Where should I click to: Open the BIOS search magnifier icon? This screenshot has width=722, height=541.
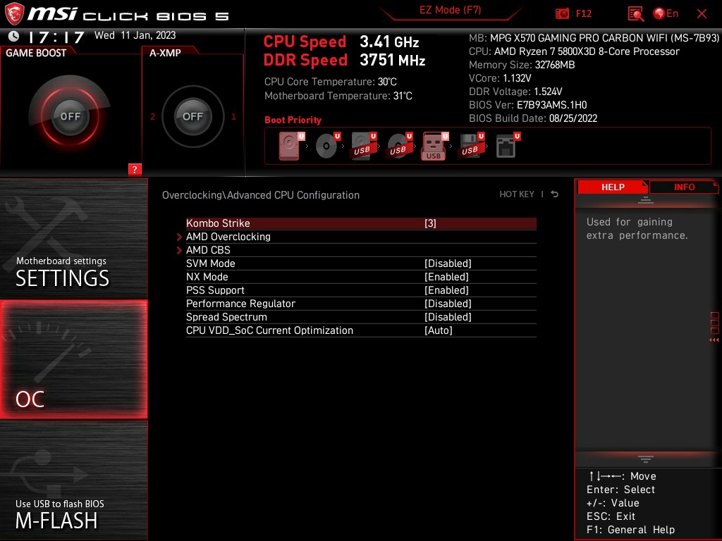(635, 14)
